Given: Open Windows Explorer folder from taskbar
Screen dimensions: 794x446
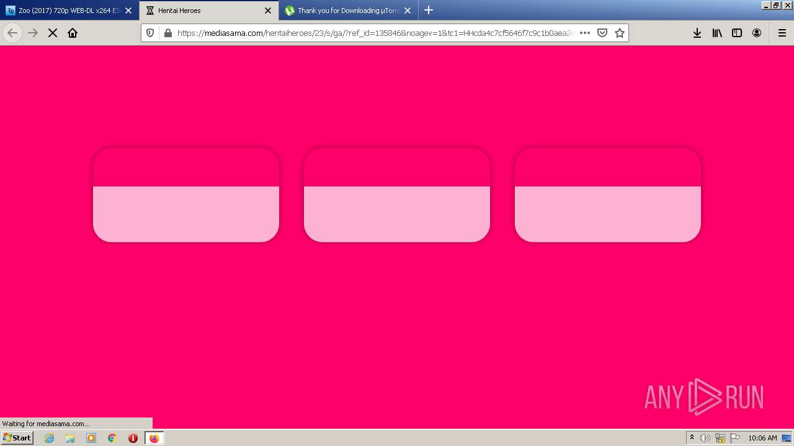Looking at the screenshot, I should pos(70,438).
